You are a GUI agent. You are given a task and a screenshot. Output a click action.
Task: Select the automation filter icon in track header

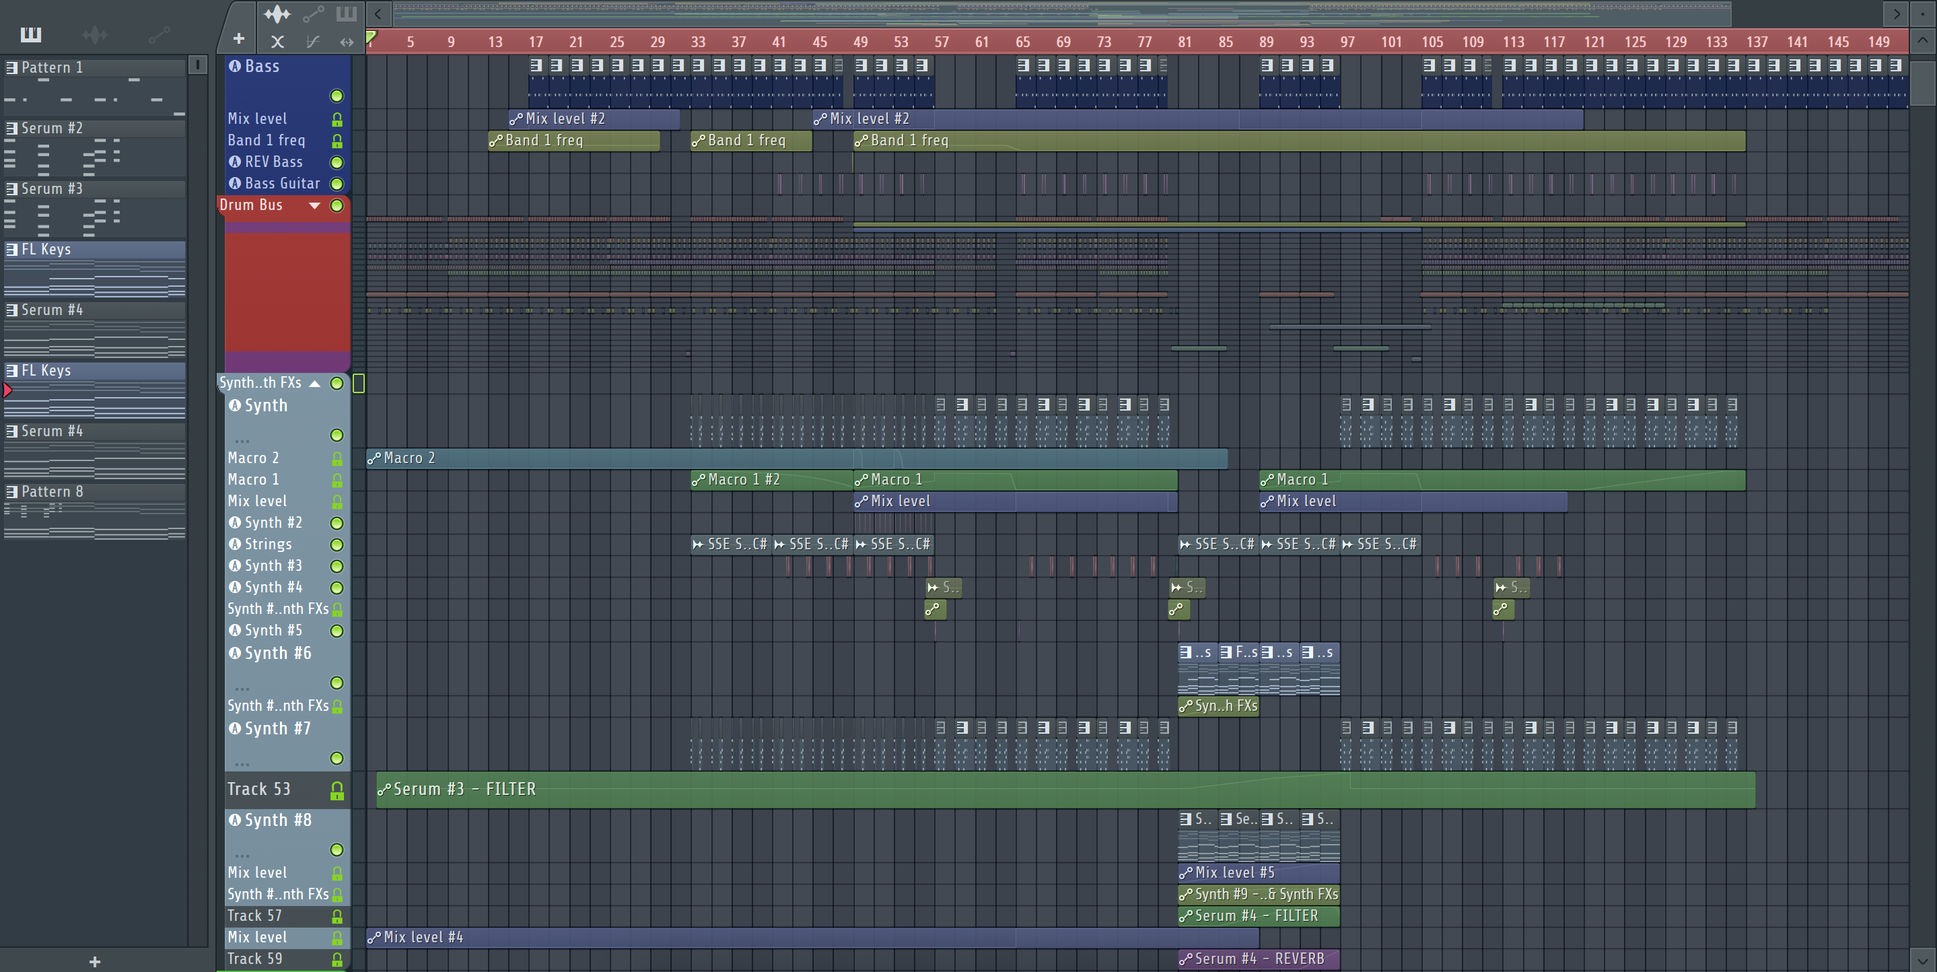tap(313, 13)
